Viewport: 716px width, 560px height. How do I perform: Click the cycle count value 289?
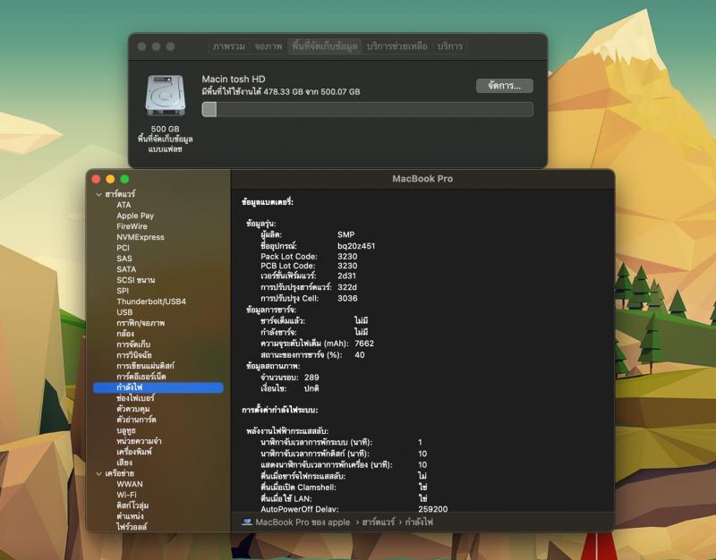point(311,378)
